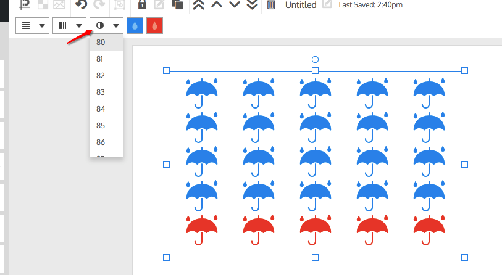Click the edit title pencil icon
This screenshot has width=502, height=275.
click(x=327, y=5)
